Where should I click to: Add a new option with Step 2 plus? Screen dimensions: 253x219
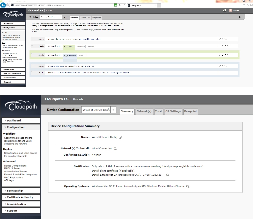pos(97,46)
